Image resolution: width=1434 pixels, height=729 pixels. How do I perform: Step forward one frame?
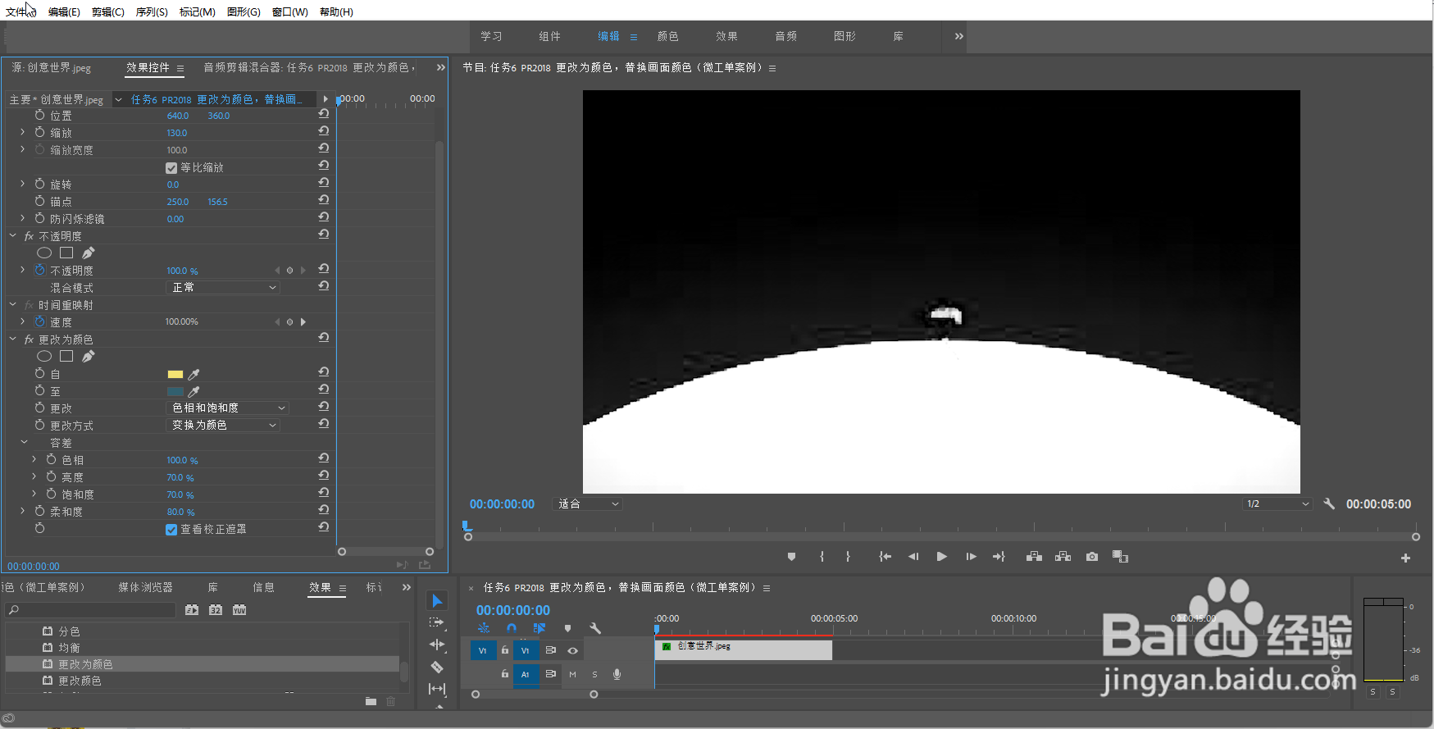tap(971, 557)
